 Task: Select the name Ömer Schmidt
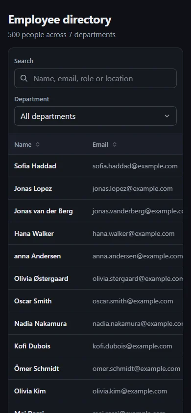click(37, 368)
